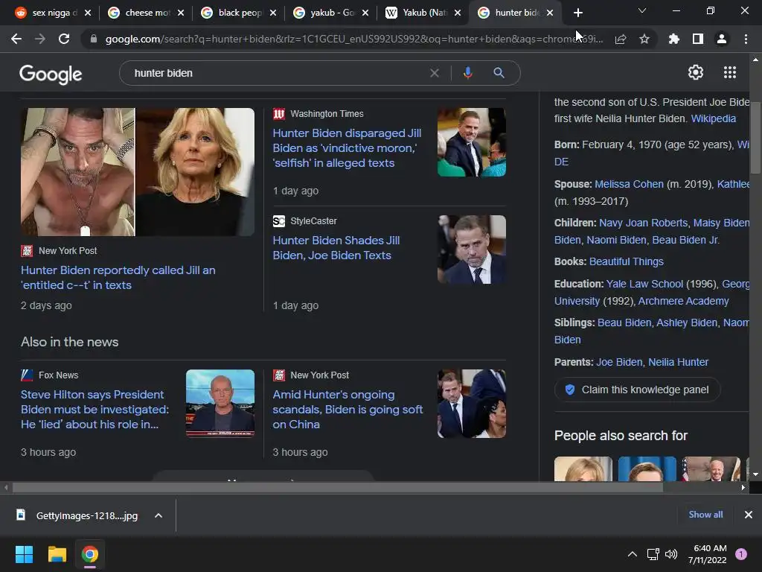
Task: Share this page from the address bar
Action: tap(620, 39)
